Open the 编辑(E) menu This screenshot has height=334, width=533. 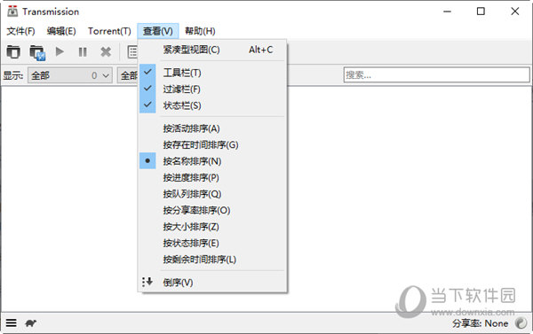(x=61, y=31)
